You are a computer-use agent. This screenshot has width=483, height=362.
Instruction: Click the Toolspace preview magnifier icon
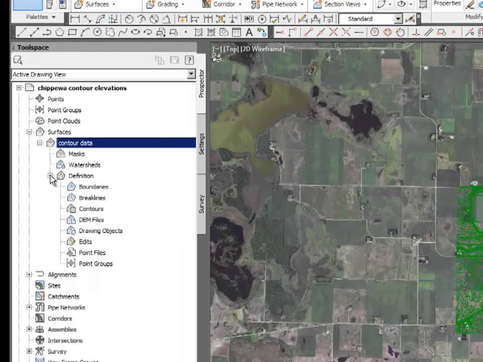(18, 60)
